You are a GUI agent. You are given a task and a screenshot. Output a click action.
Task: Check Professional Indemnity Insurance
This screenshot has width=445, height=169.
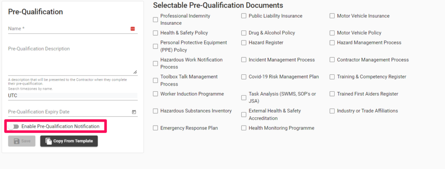[155, 20]
